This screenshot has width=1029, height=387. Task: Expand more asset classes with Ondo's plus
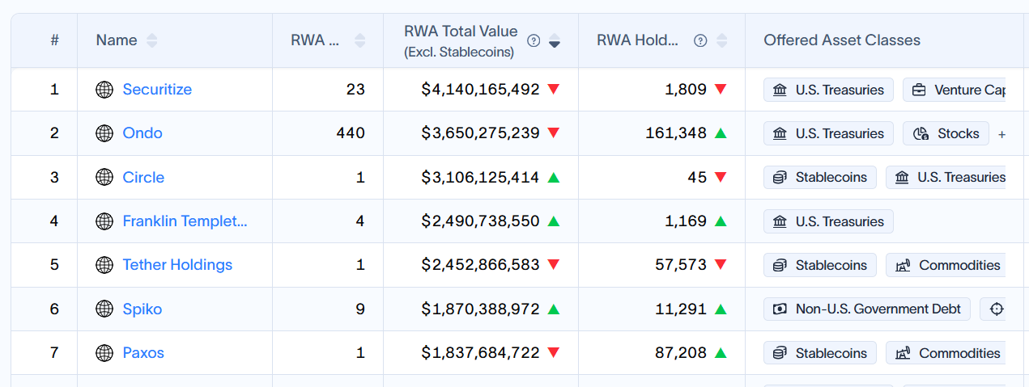pyautogui.click(x=1001, y=134)
